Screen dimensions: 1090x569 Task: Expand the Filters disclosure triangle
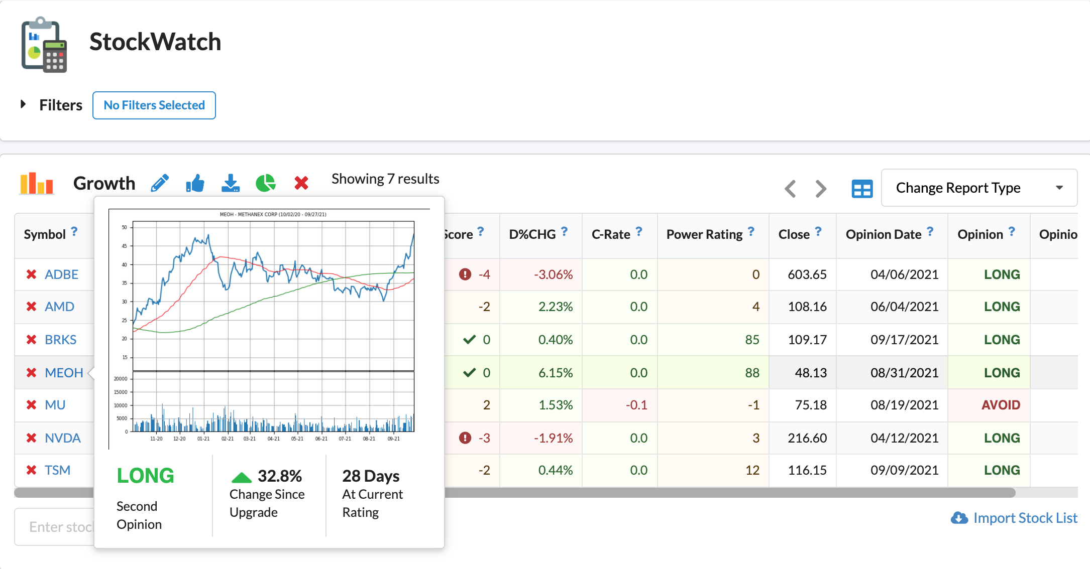[23, 104]
